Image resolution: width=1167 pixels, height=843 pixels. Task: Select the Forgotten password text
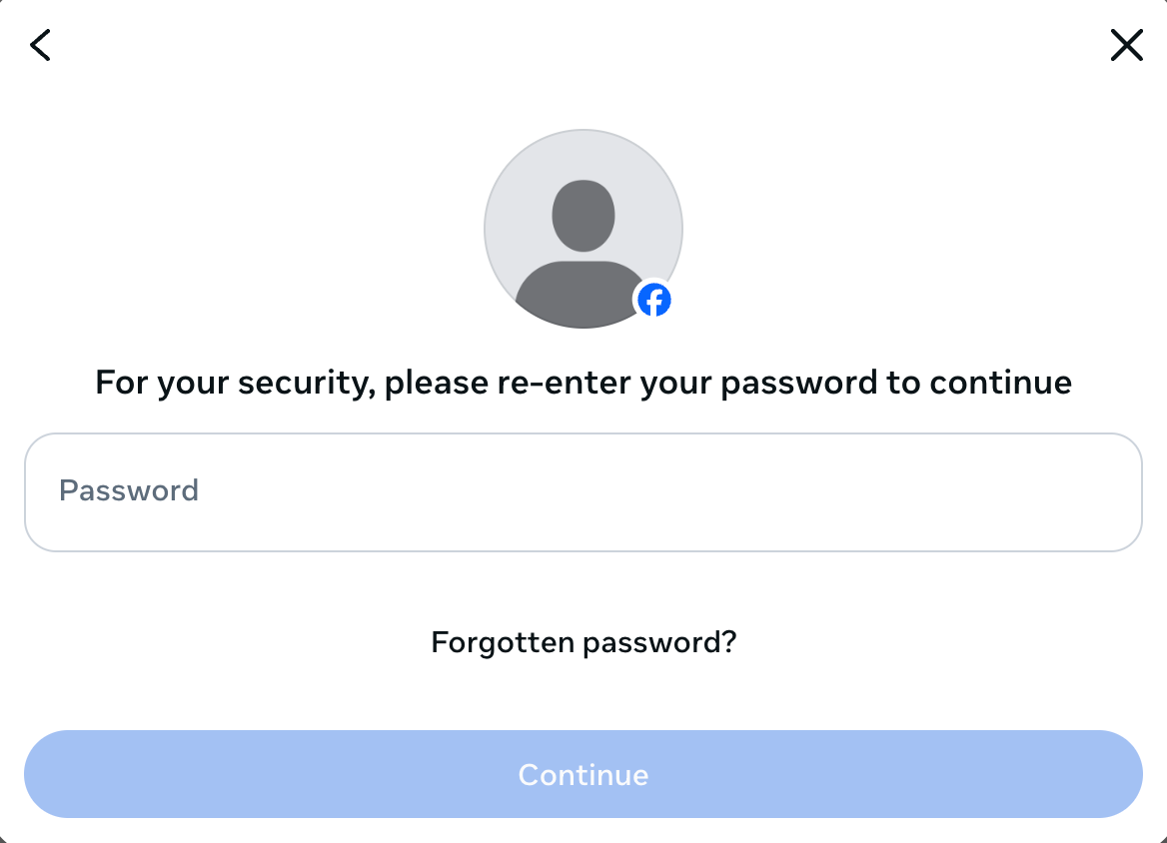[x=583, y=642]
